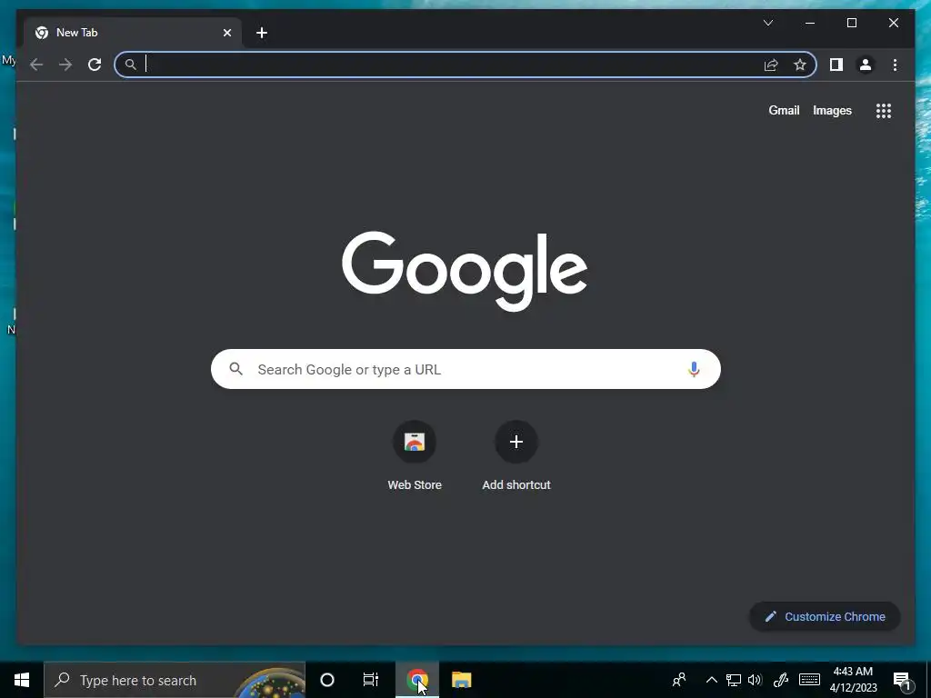The width and height of the screenshot is (931, 698).
Task: Open Google Images link
Action: (832, 110)
